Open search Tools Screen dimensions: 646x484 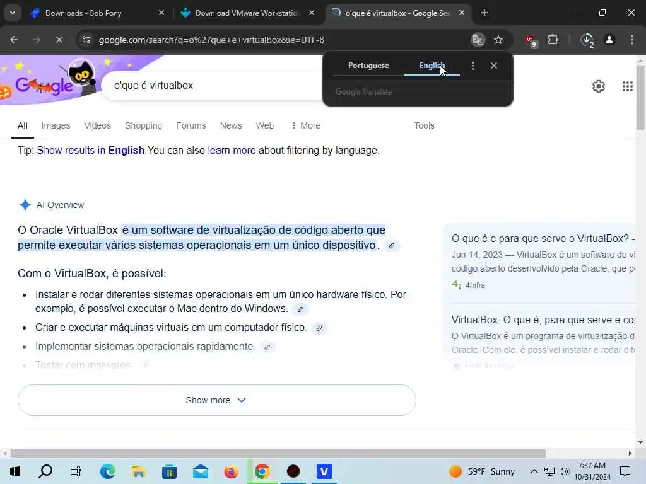pos(424,125)
